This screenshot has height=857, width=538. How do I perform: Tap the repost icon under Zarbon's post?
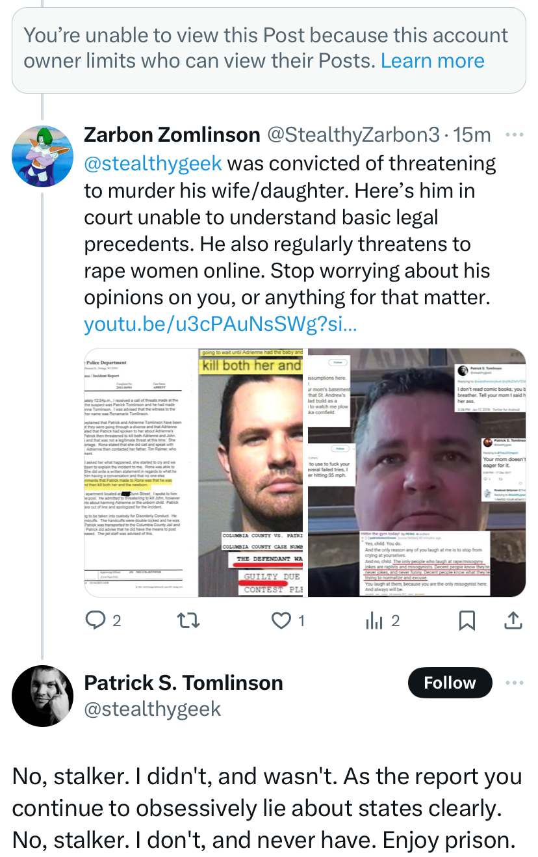click(188, 621)
